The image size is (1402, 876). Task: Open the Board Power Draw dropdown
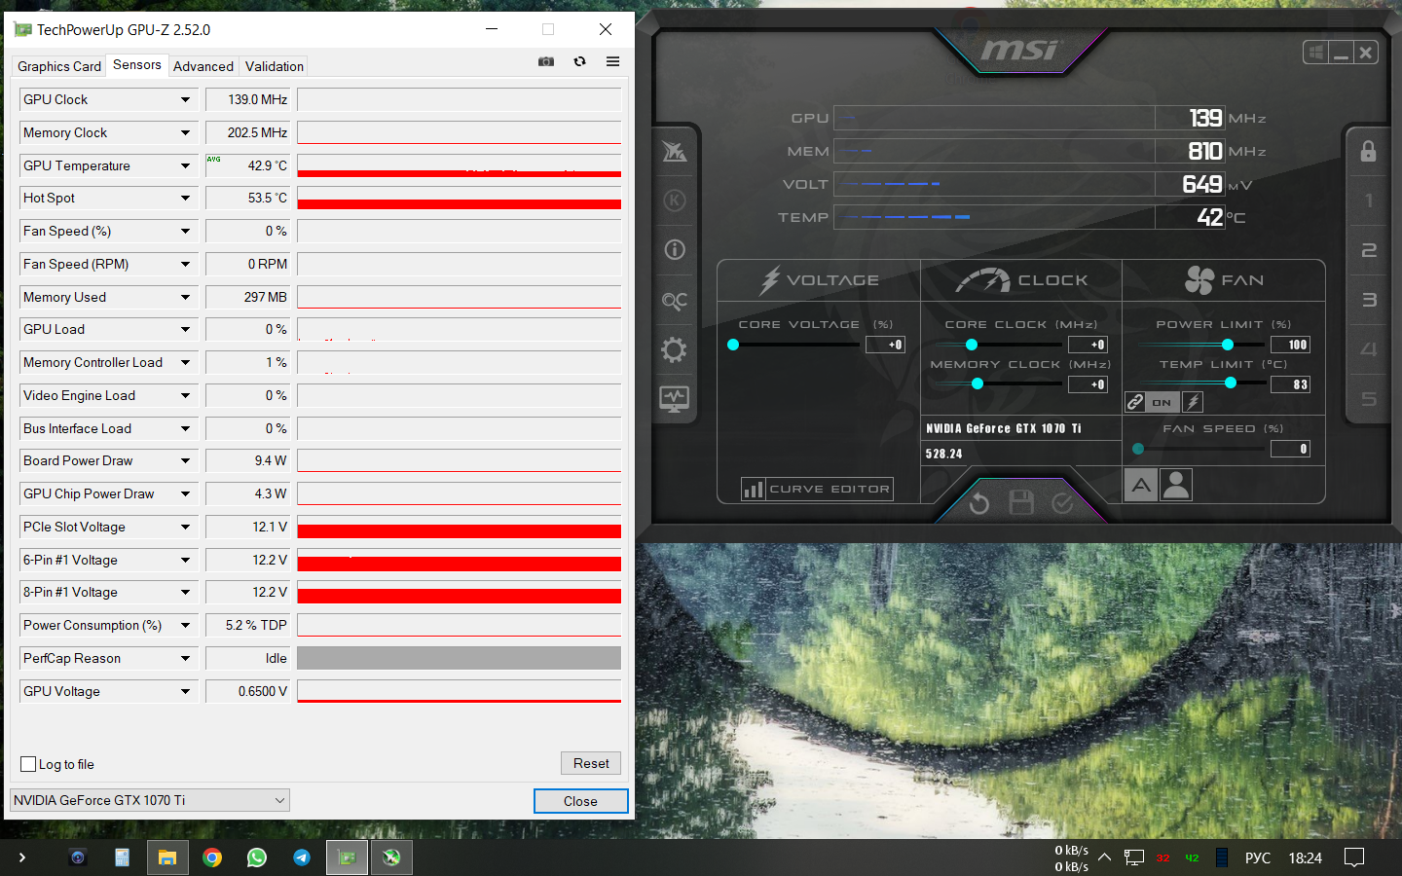pos(185,460)
